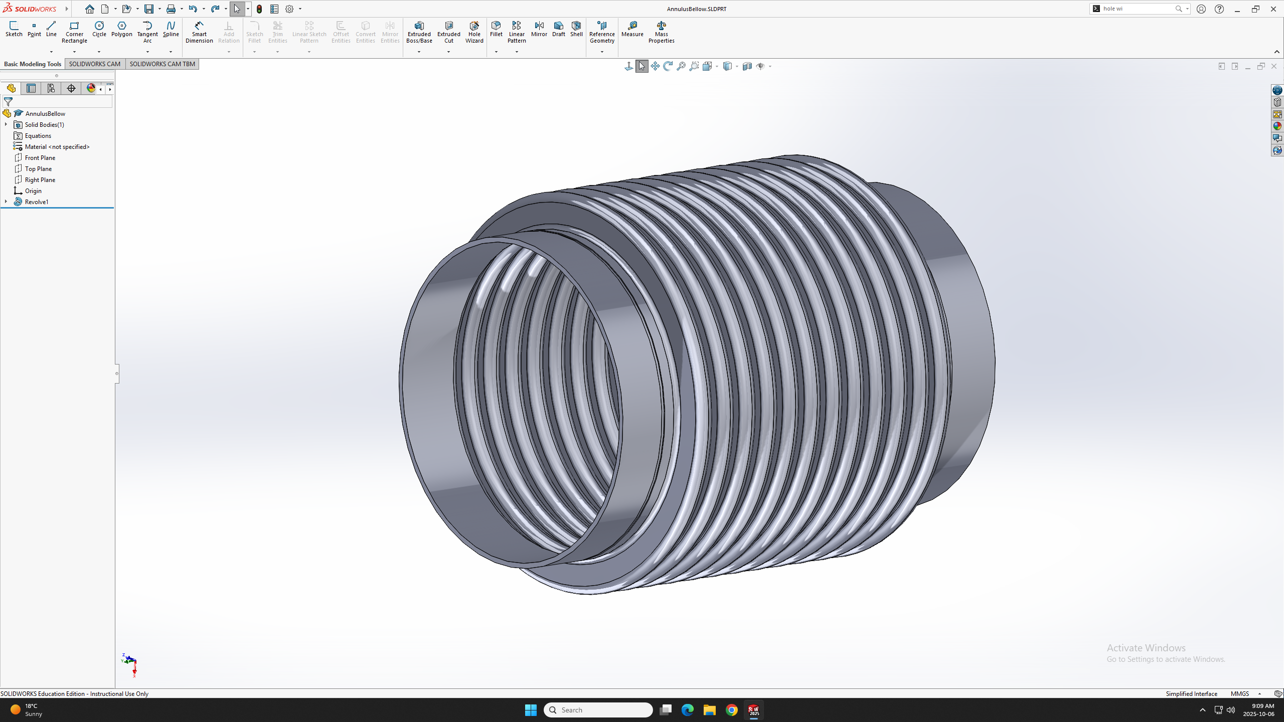Click the Help question mark button
This screenshot has height=722, width=1284.
1219,9
